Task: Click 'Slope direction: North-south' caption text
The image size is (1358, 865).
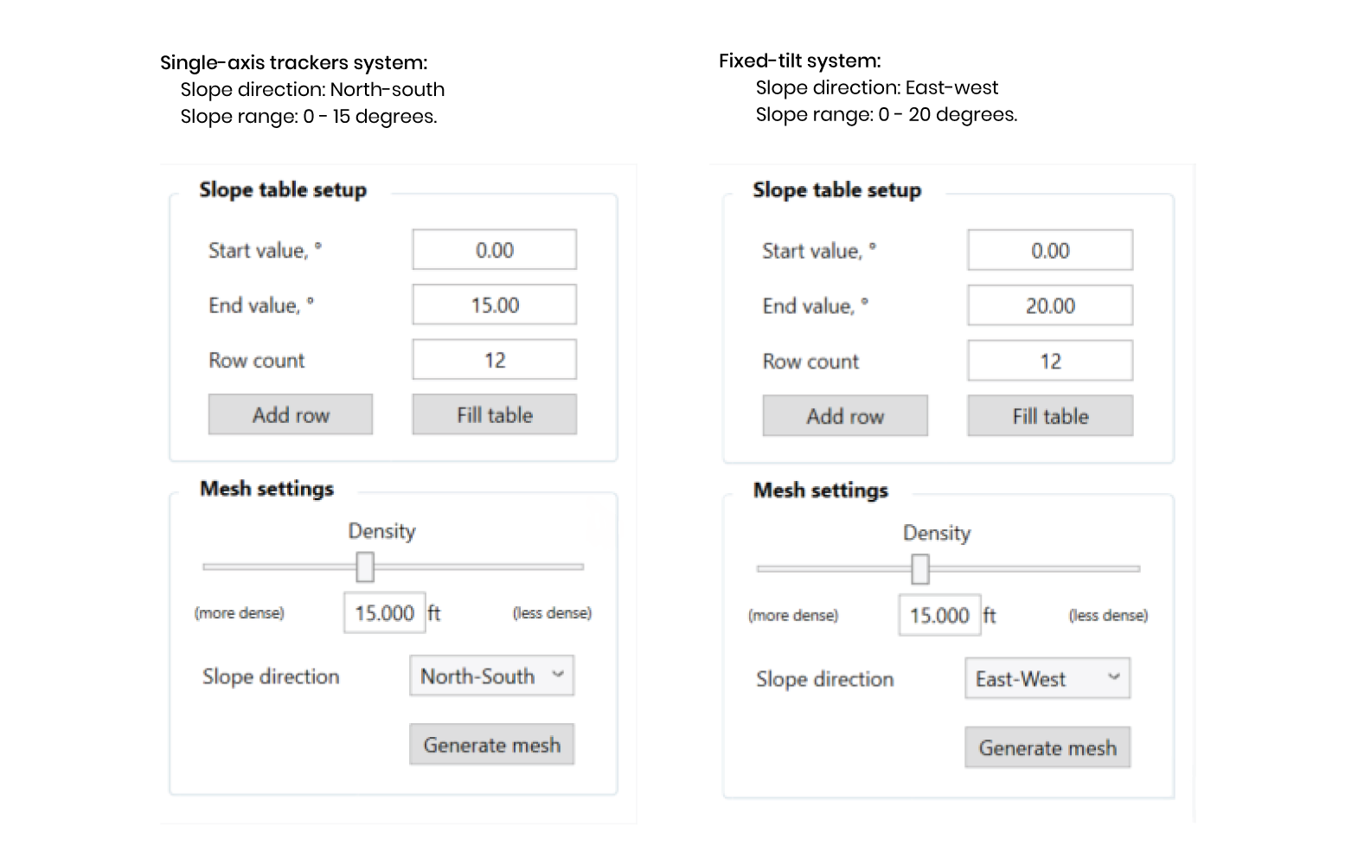Action: [x=312, y=90]
